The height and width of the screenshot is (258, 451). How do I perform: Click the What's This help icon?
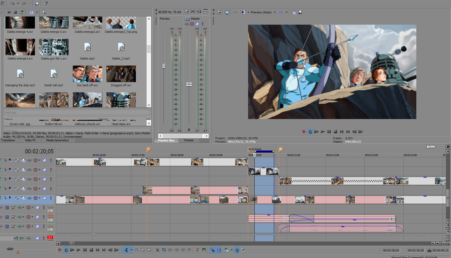tap(46, 4)
